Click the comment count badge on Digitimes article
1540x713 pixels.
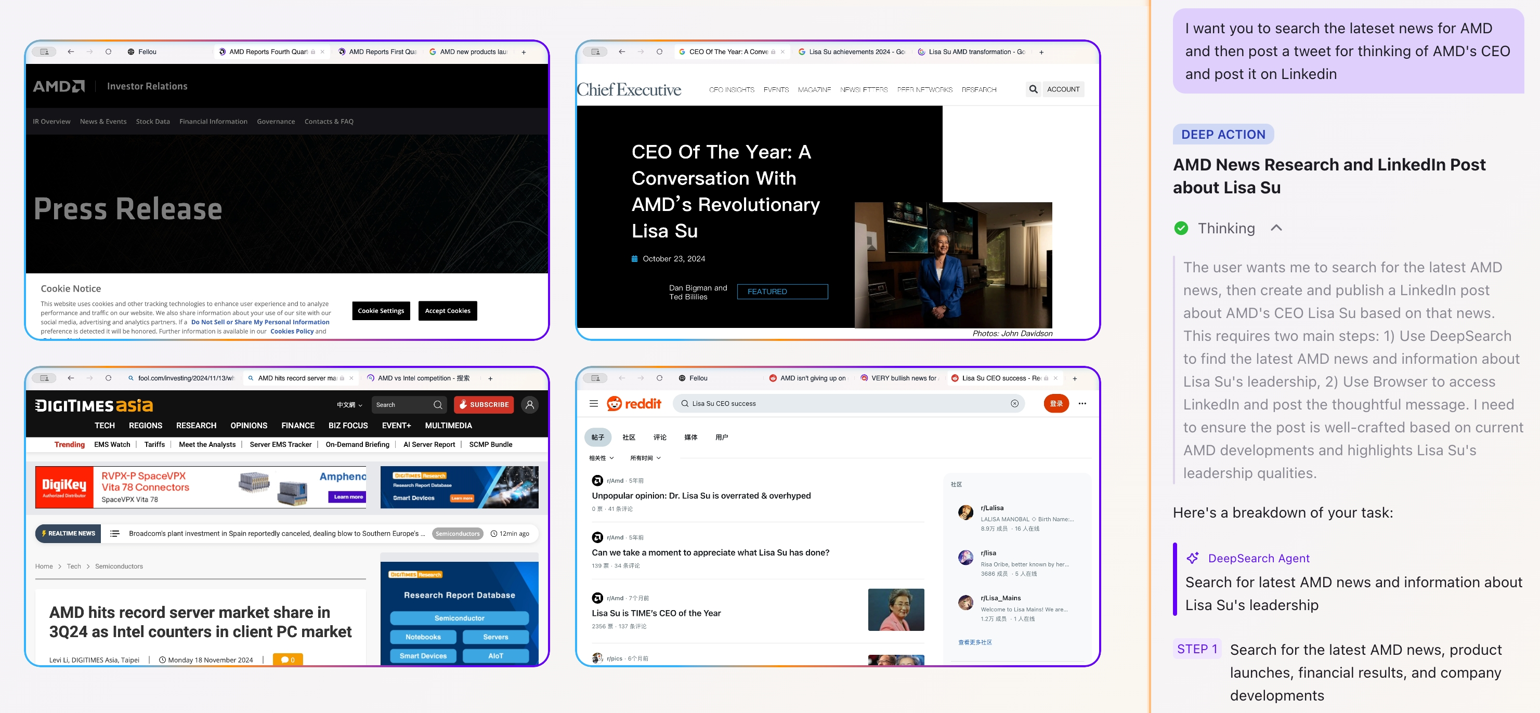pyautogui.click(x=288, y=660)
